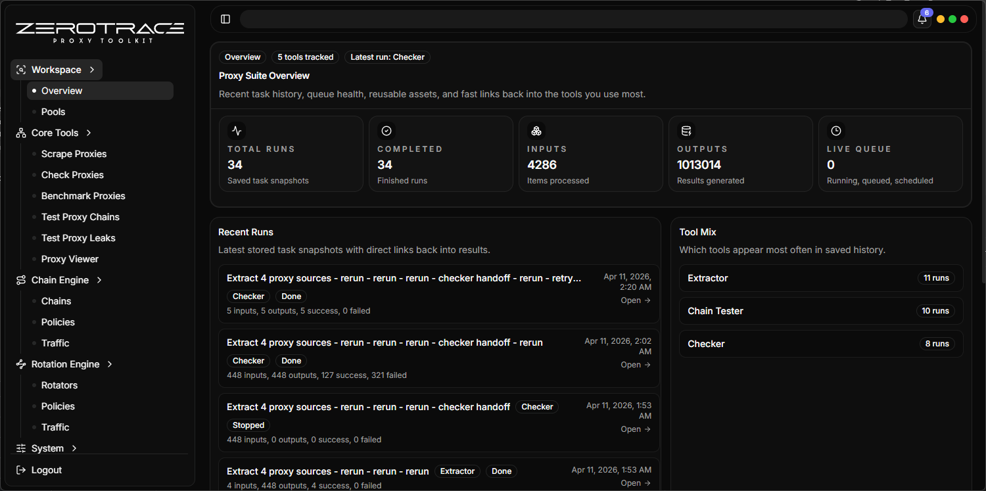Open the notifications bell
The height and width of the screenshot is (491, 986).
pos(922,18)
